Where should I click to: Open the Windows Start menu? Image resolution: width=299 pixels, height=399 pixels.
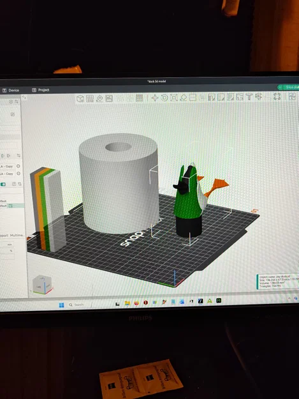pos(61,305)
